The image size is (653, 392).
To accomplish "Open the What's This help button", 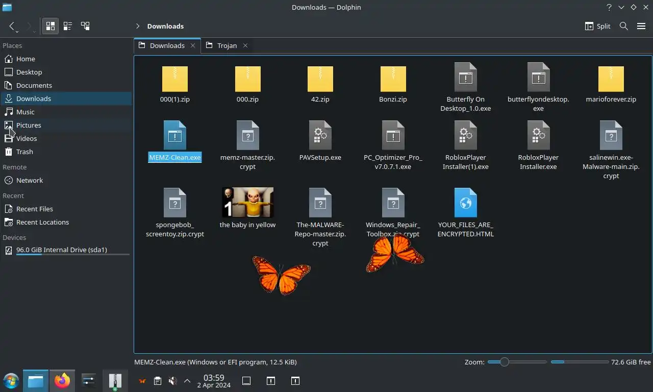I will 609,7.
